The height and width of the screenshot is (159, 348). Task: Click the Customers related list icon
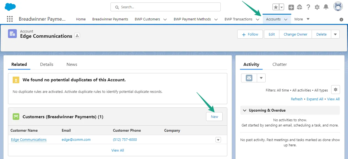pos(16,117)
